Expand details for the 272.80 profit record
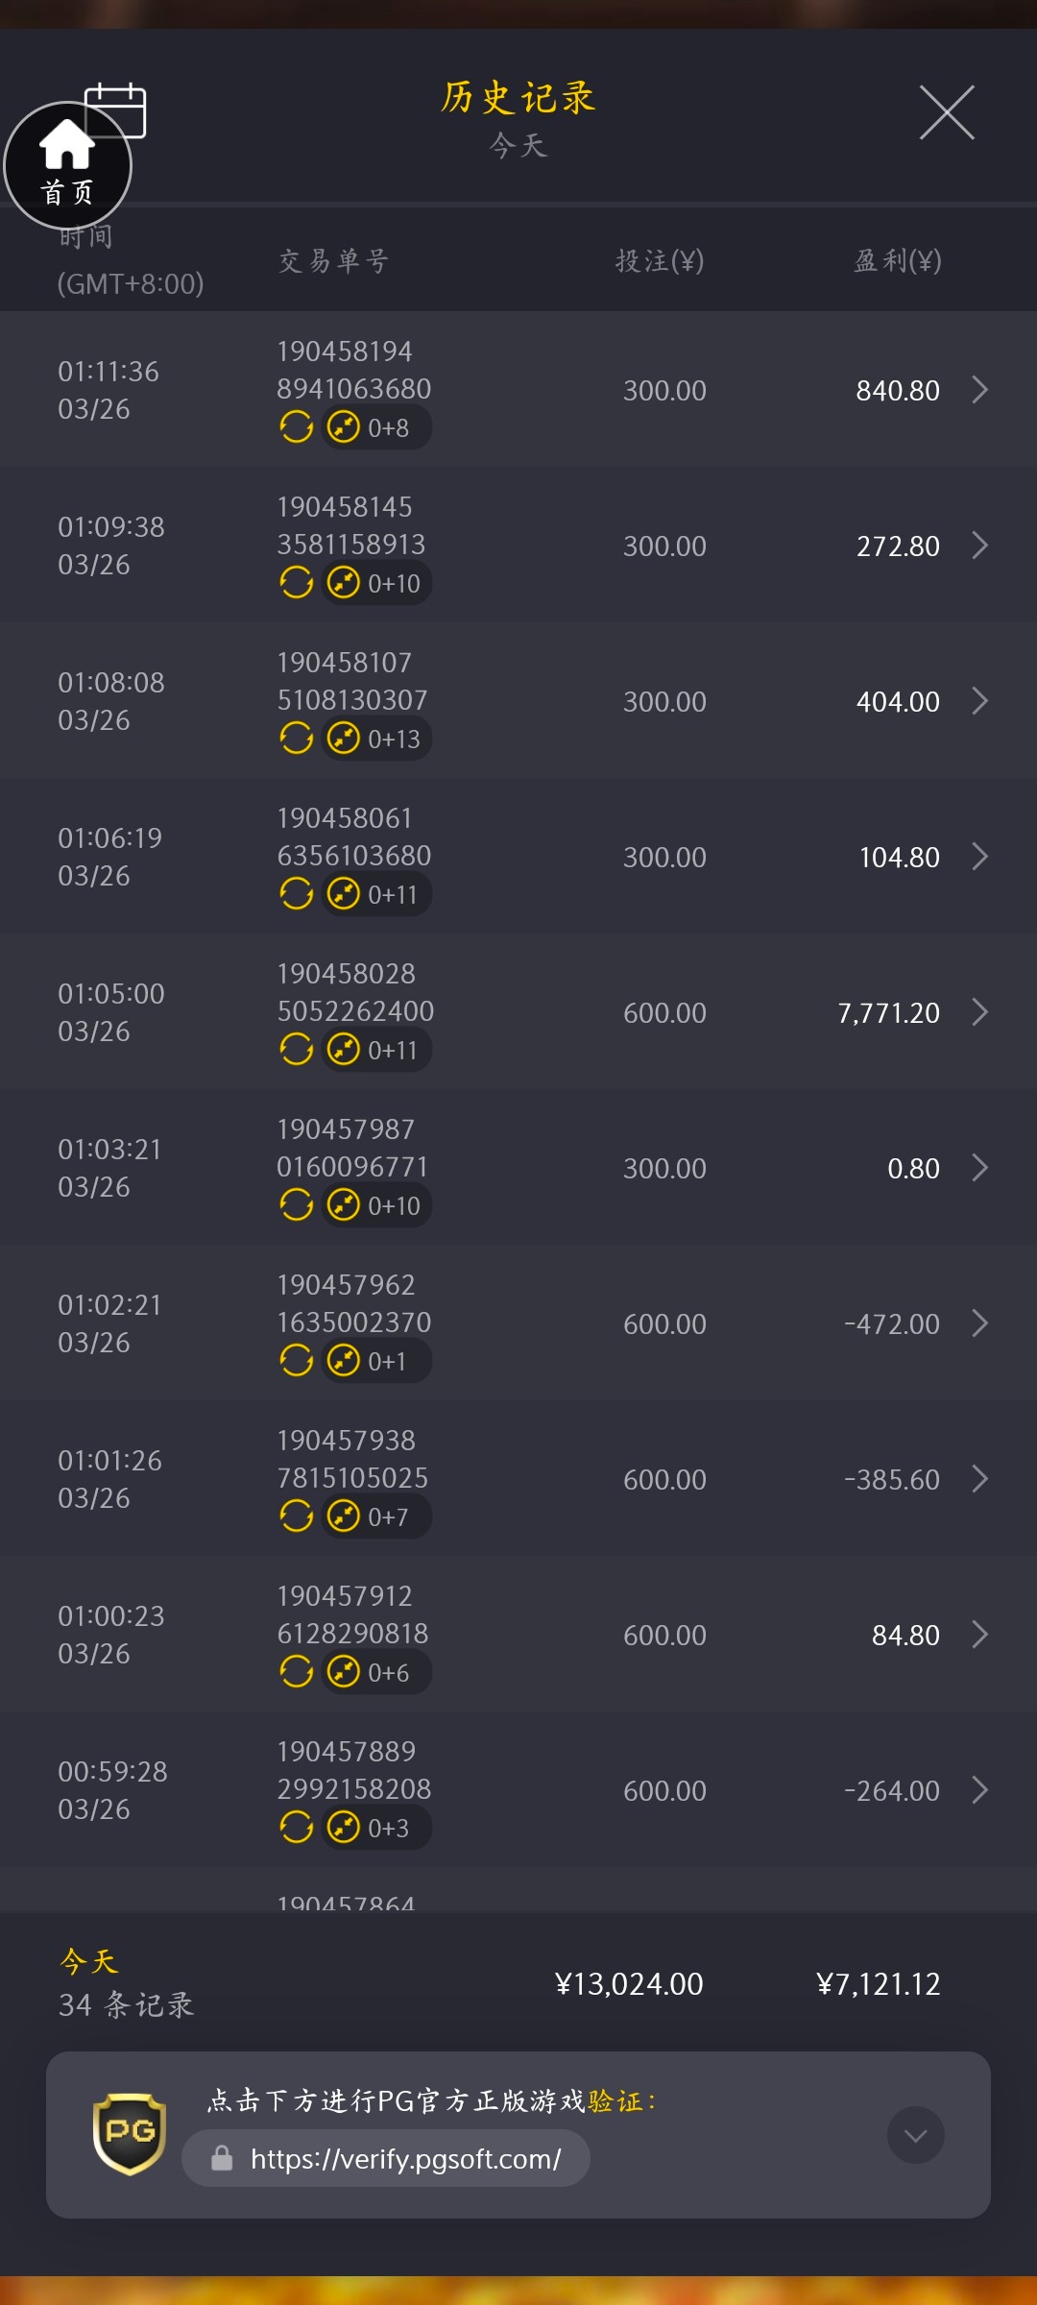The width and height of the screenshot is (1037, 2305). (979, 546)
